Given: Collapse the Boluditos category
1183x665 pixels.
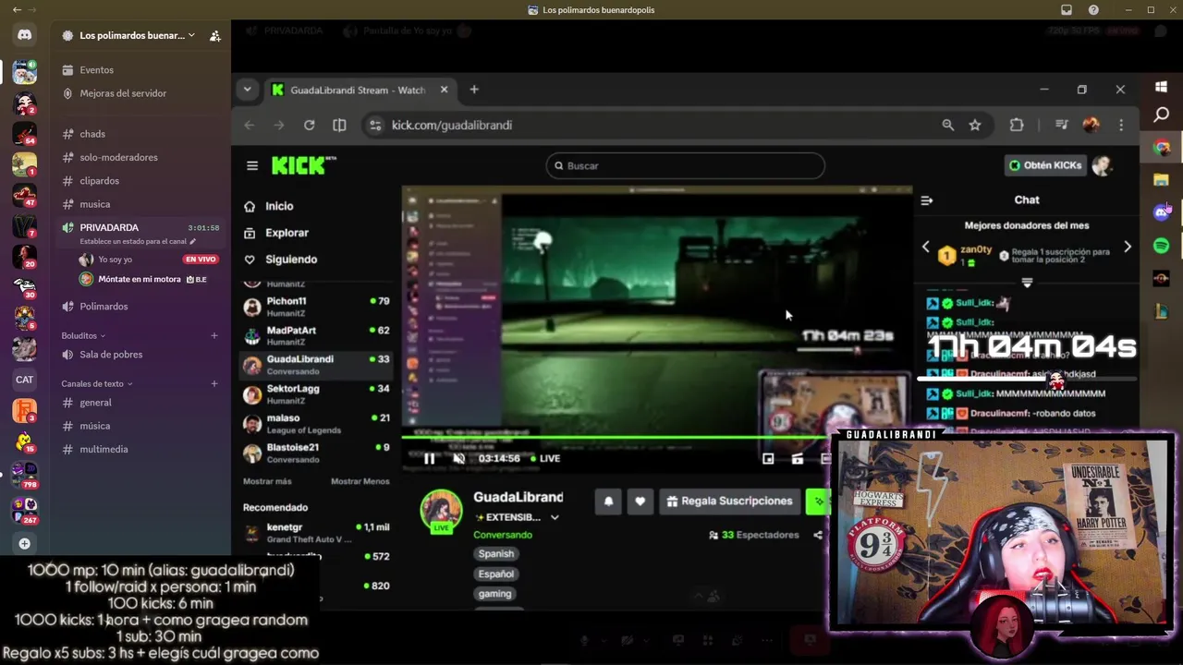Looking at the screenshot, I should point(83,335).
